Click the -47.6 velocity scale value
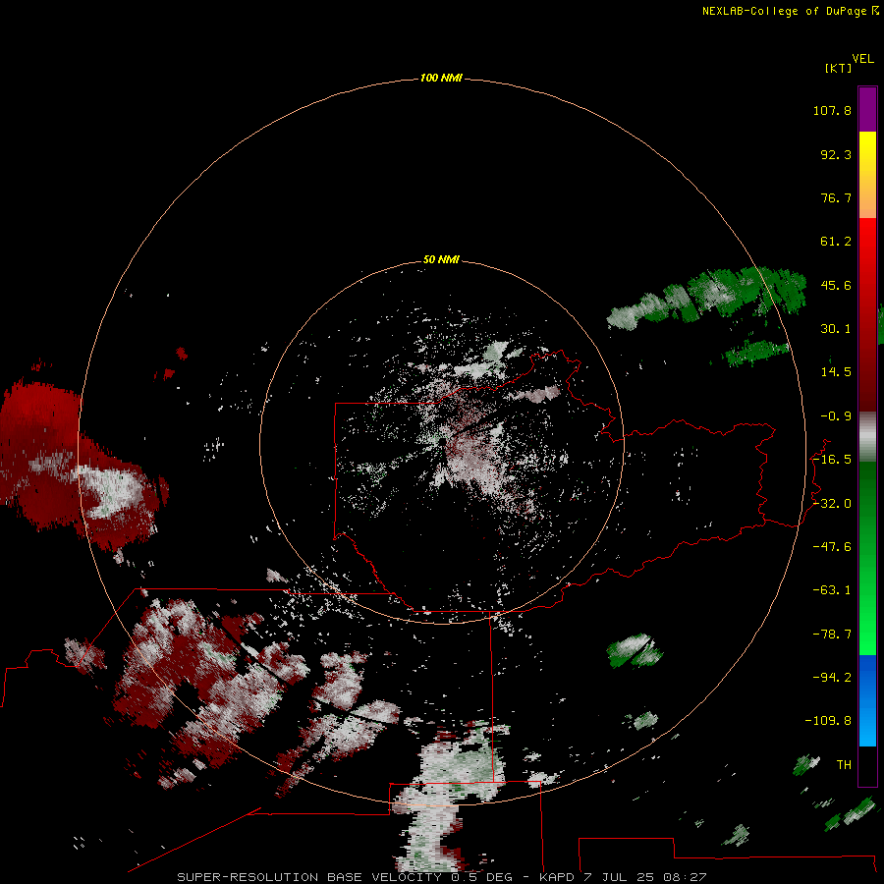This screenshot has height=884, width=884. [832, 547]
